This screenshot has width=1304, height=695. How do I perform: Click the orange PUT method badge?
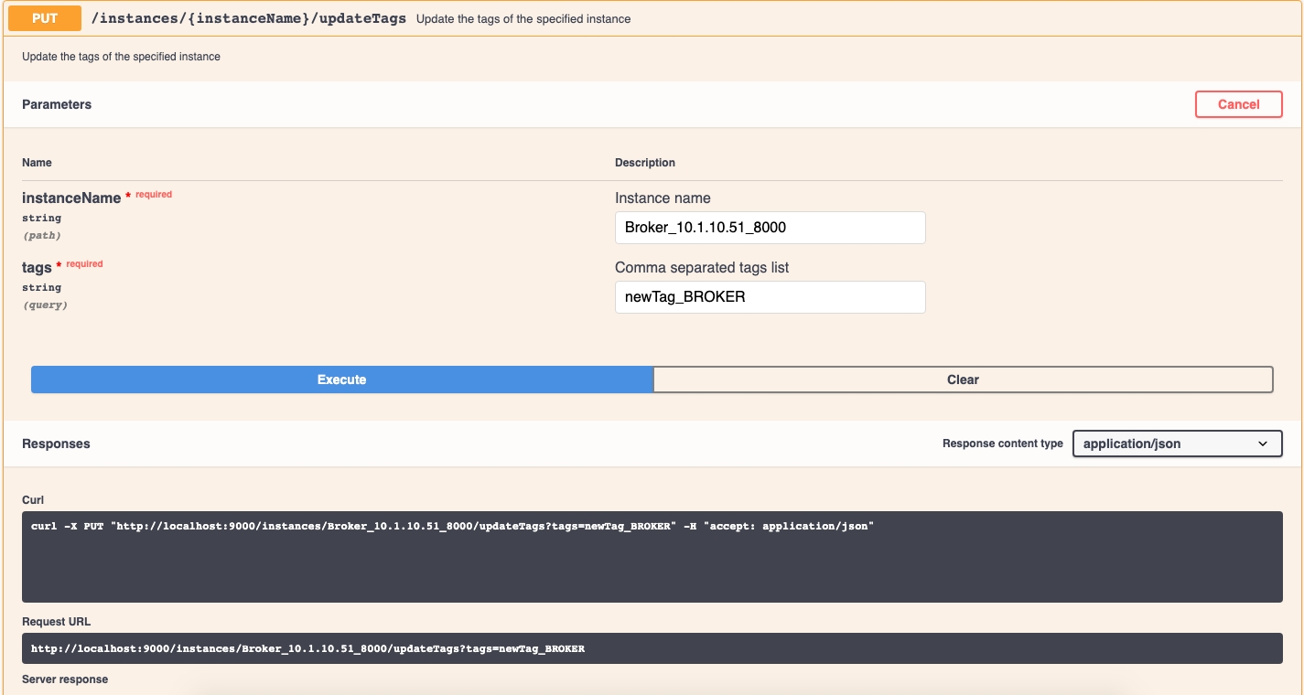point(45,18)
